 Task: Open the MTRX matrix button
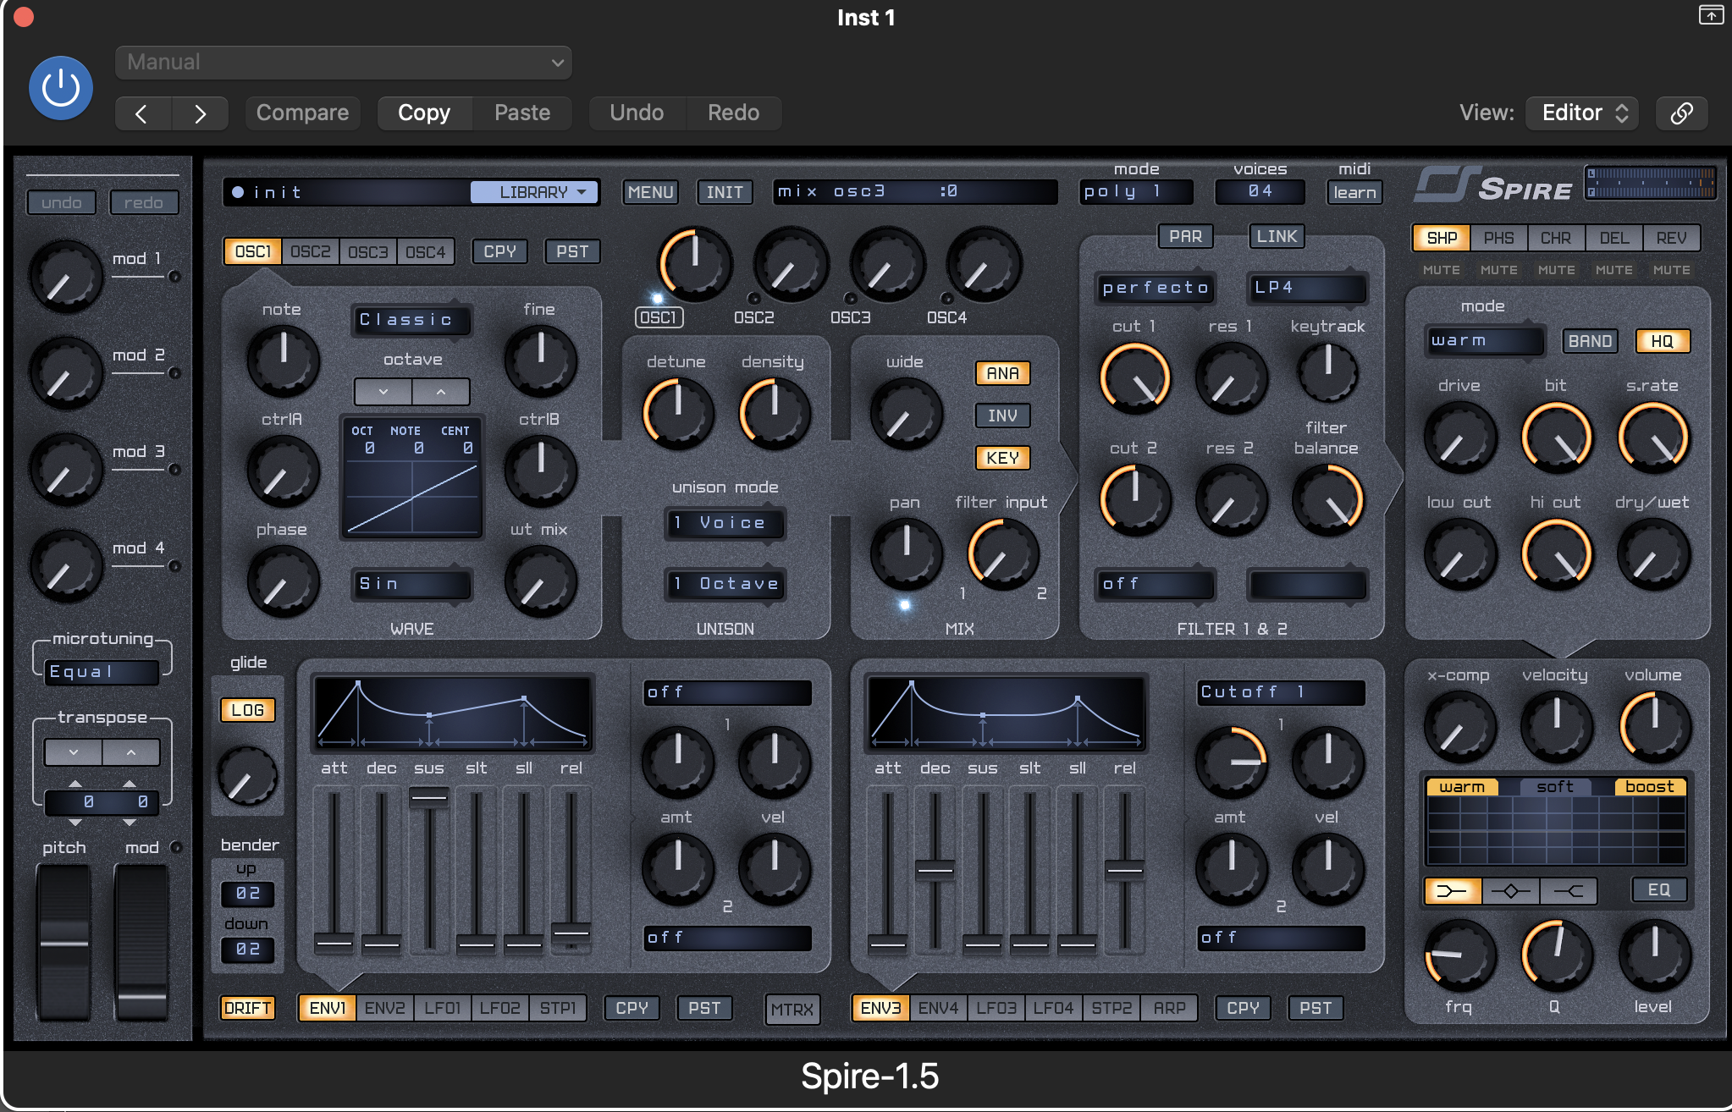click(x=792, y=1009)
